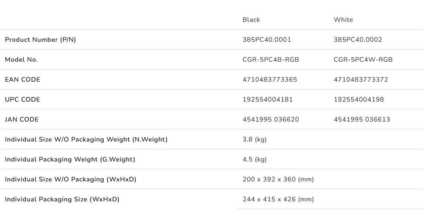423x218 pixels.
Task: Click the 3.8 (kg) net weight value
Action: 254,140
